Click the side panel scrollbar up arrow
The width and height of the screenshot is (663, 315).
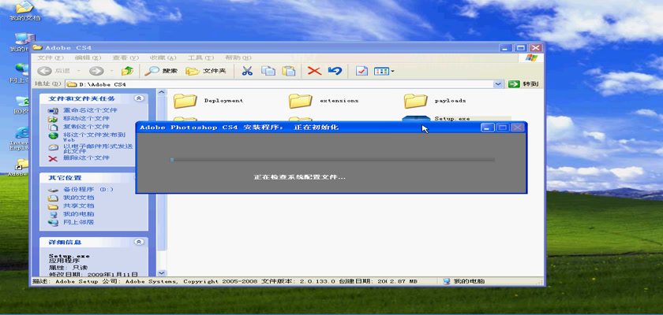(x=161, y=92)
